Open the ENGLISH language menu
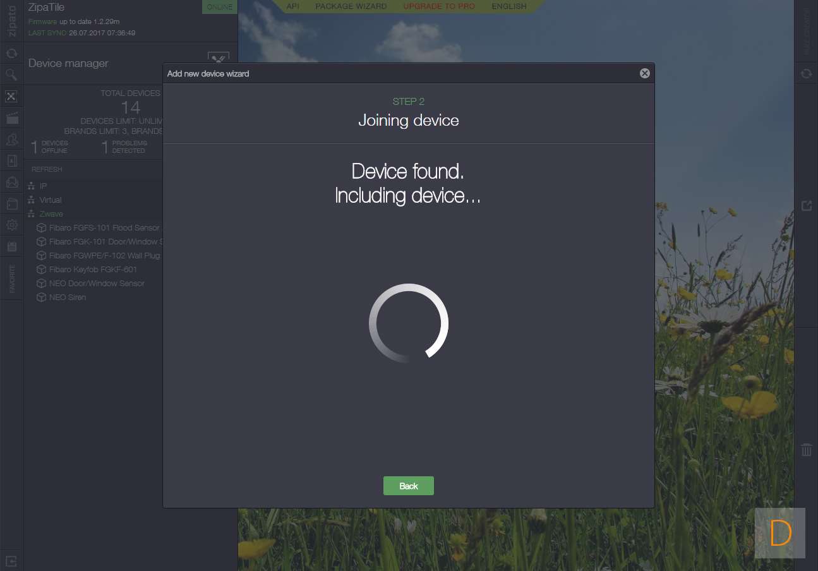The width and height of the screenshot is (818, 571). coord(509,6)
